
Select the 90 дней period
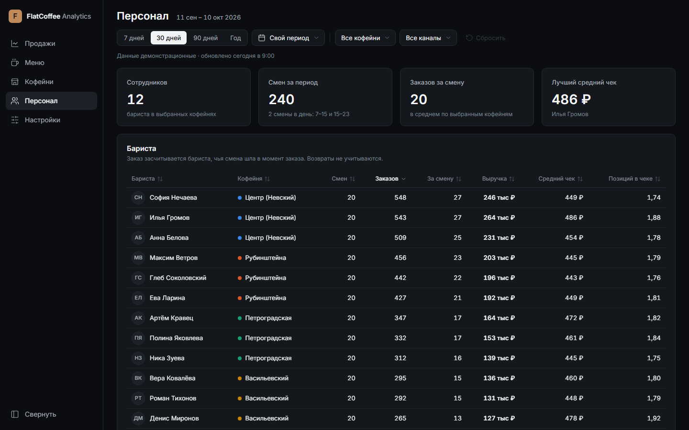pos(206,38)
